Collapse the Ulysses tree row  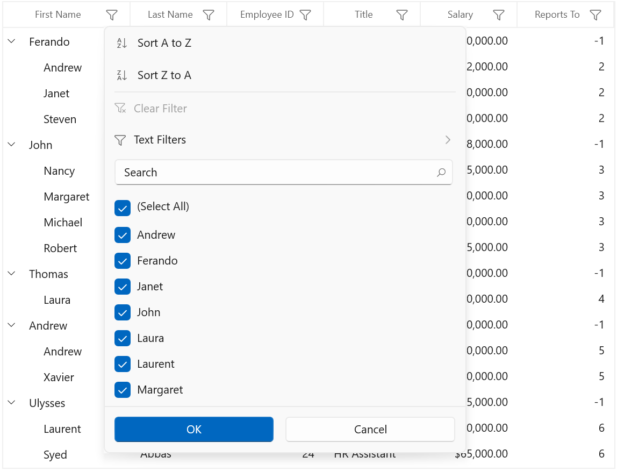click(x=12, y=403)
